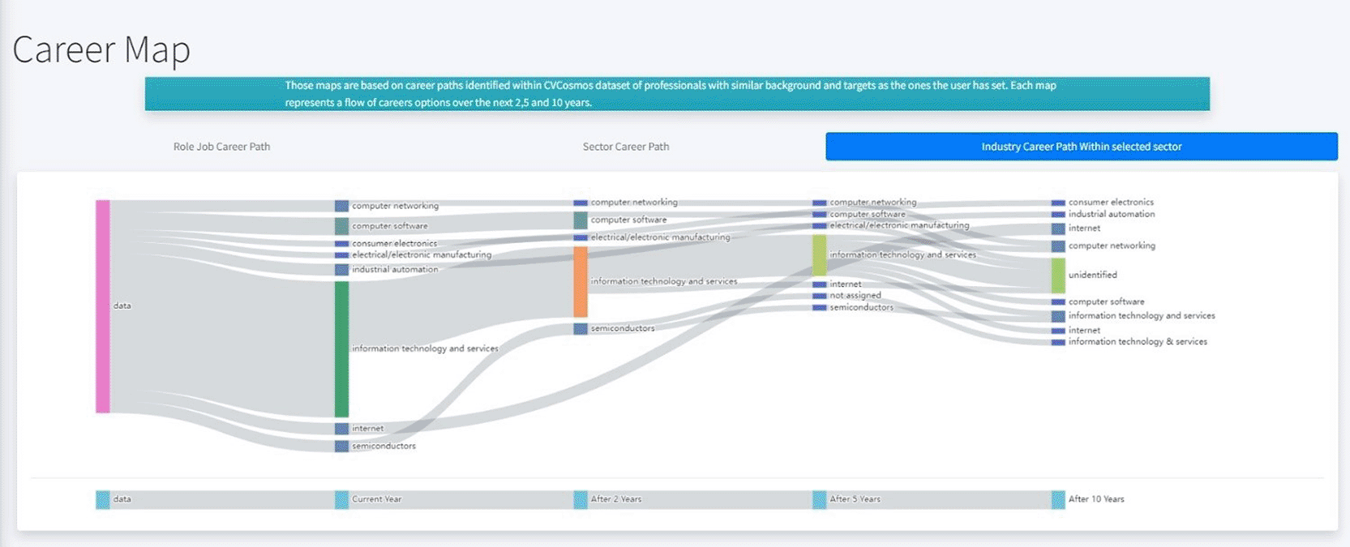This screenshot has height=547, width=1350.
Task: Click internet node in After 5 Years column
Action: (820, 284)
